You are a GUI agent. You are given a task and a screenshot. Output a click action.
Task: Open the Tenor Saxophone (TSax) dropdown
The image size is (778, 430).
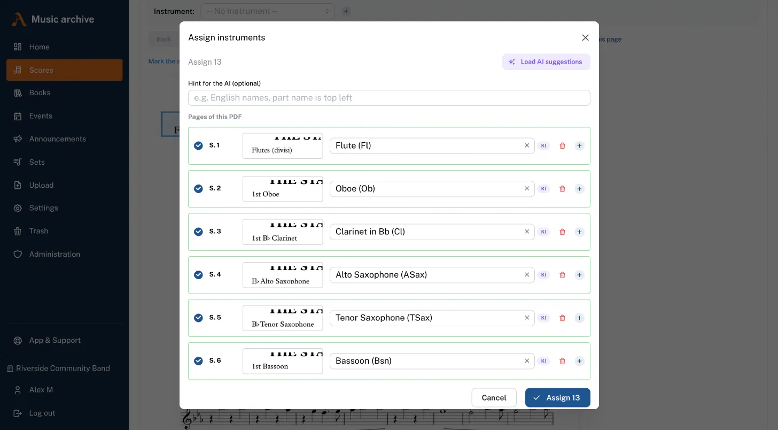(x=432, y=318)
